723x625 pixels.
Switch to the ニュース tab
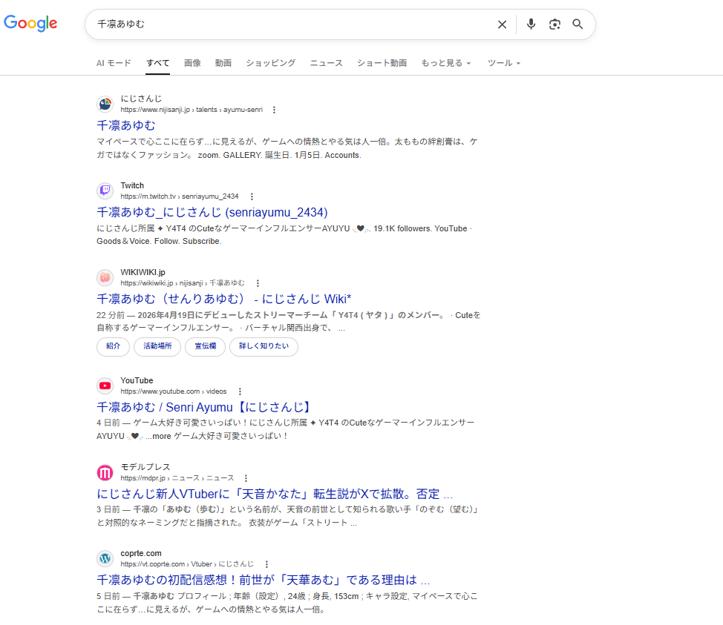click(x=326, y=63)
